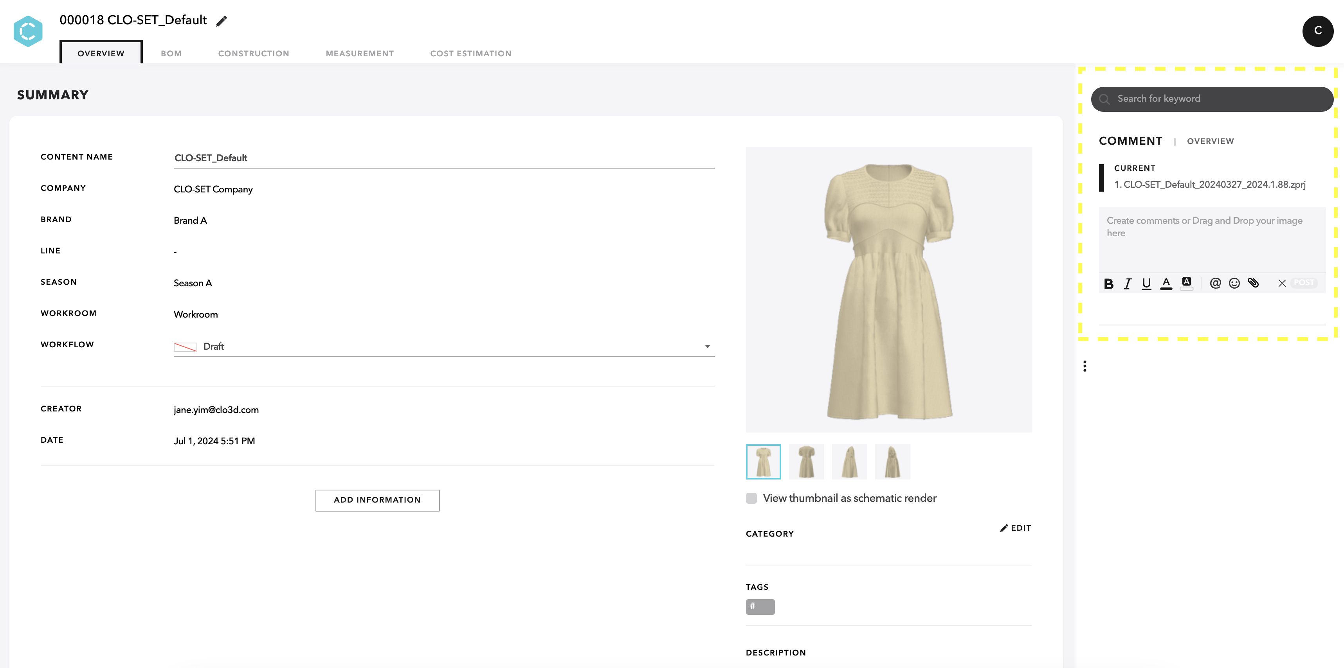
Task: Open emoji picker in comment toolbar
Action: (1234, 283)
